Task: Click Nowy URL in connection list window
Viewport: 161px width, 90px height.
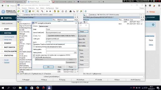Action: tap(83, 39)
